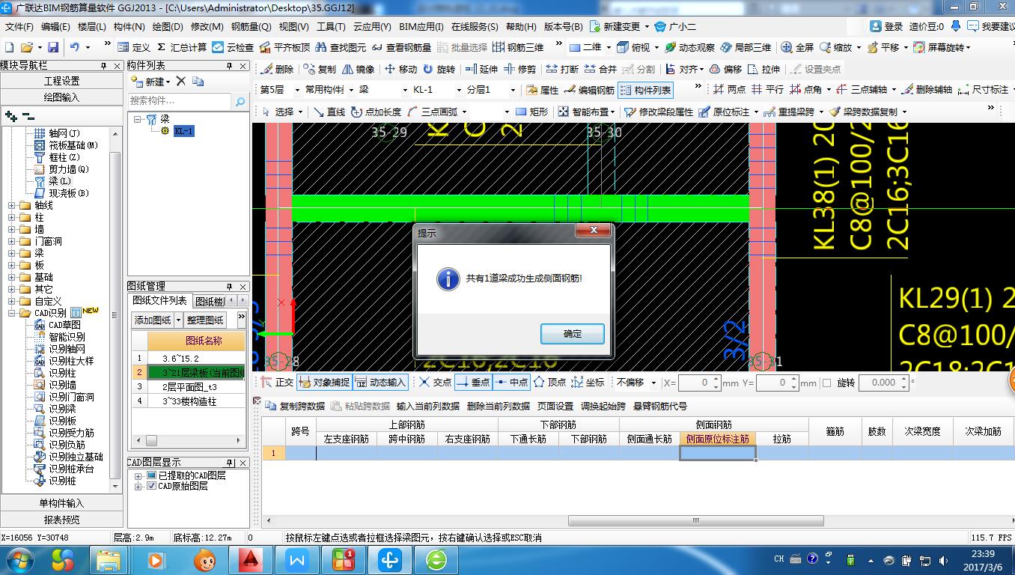
Task: Toggle 垂点 perpendicular snap
Action: [472, 382]
